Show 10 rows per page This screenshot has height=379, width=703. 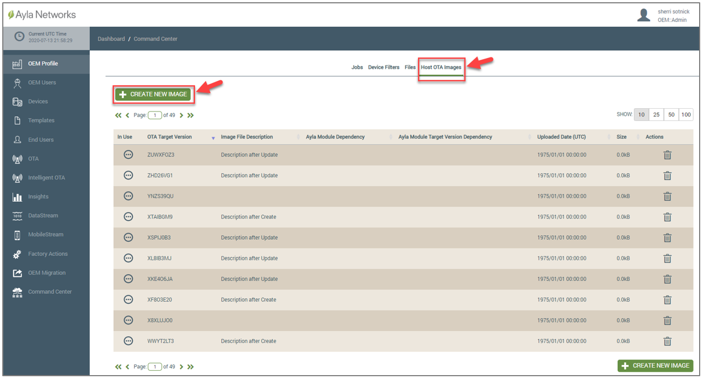click(641, 115)
